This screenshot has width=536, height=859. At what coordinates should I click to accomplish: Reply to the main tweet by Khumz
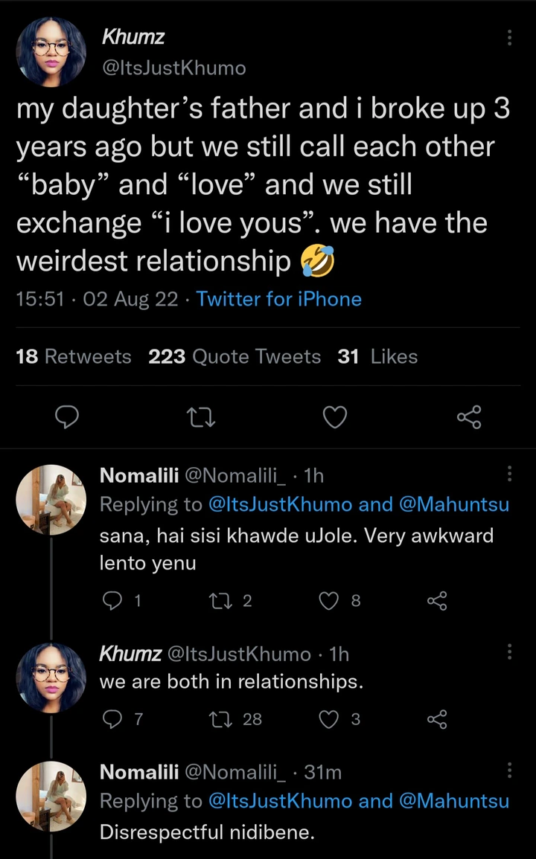68,418
